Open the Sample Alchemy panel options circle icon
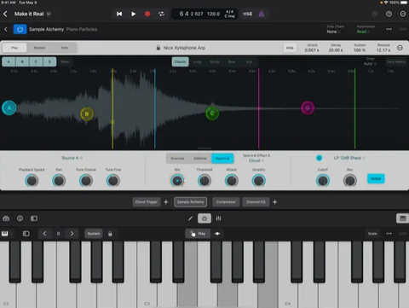 400,48
